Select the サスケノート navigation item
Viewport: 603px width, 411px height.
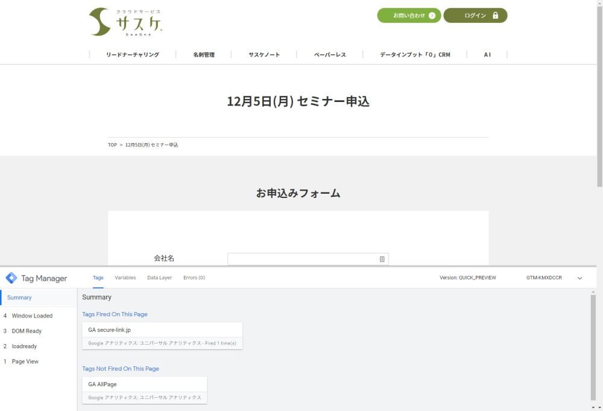(x=264, y=55)
